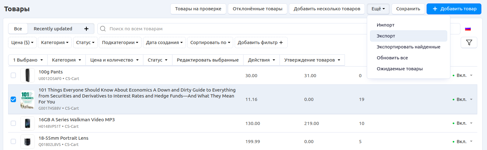
Task: Click the Сохранить button
Action: (408, 9)
